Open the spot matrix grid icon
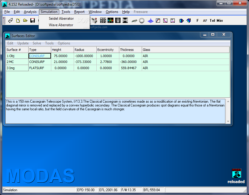Viewport: 249px width, 195px height. [103, 20]
